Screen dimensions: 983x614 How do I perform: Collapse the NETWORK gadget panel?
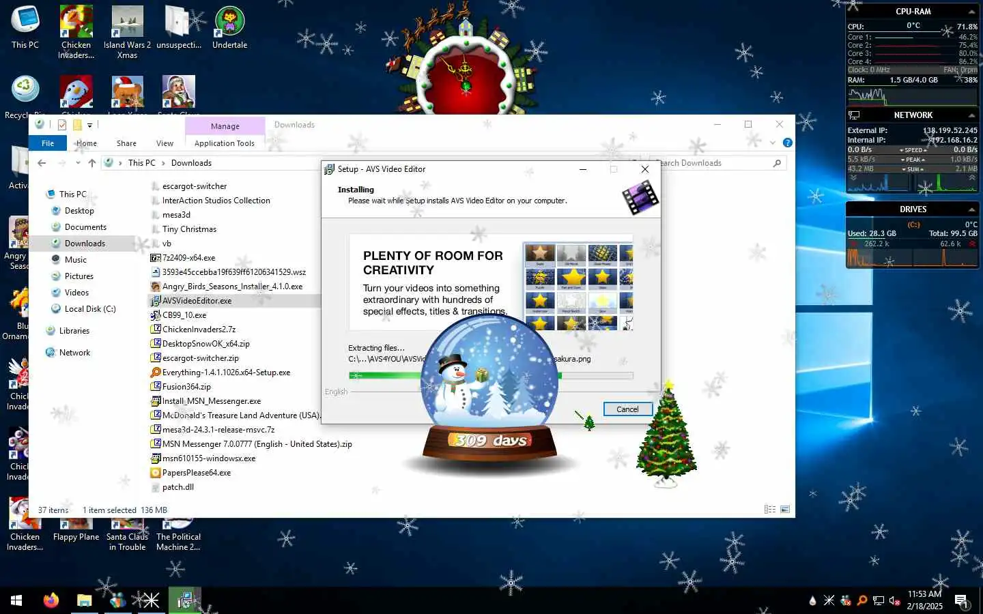tap(971, 115)
